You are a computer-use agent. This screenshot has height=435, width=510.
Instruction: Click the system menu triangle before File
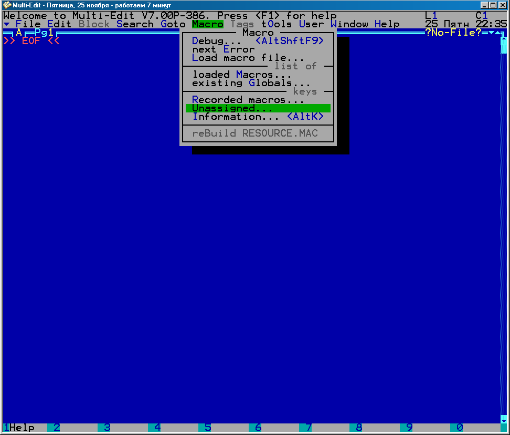pyautogui.click(x=6, y=24)
